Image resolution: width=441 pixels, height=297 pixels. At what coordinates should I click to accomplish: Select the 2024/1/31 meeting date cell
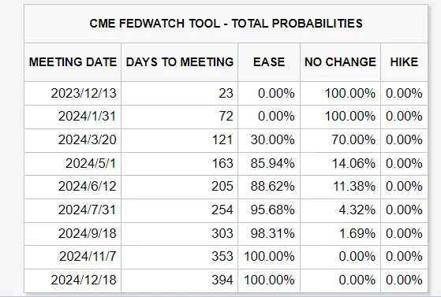(x=73, y=117)
